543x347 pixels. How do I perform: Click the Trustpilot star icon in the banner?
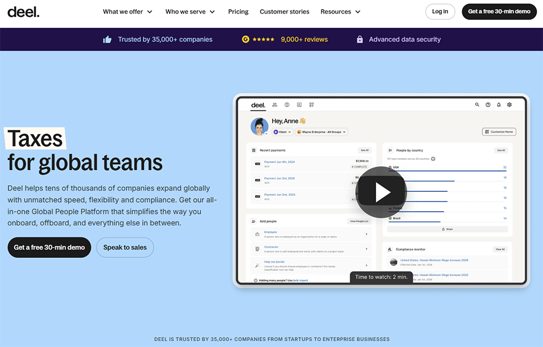[245, 39]
